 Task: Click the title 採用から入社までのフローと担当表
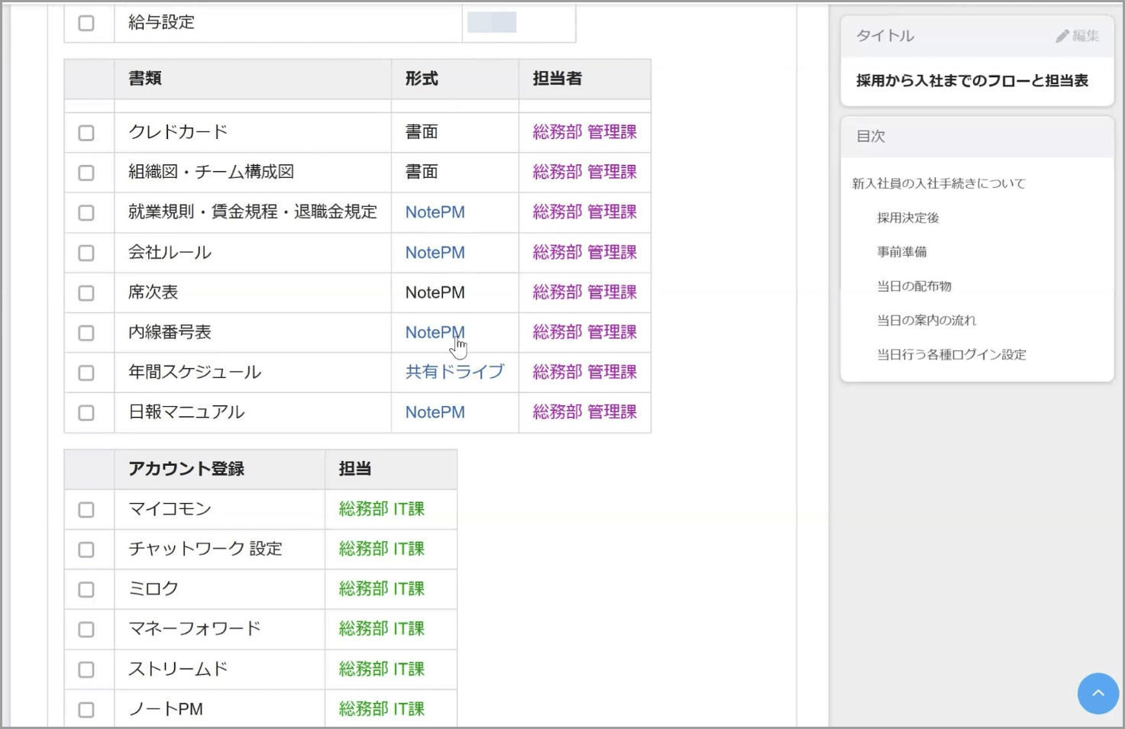tap(972, 81)
